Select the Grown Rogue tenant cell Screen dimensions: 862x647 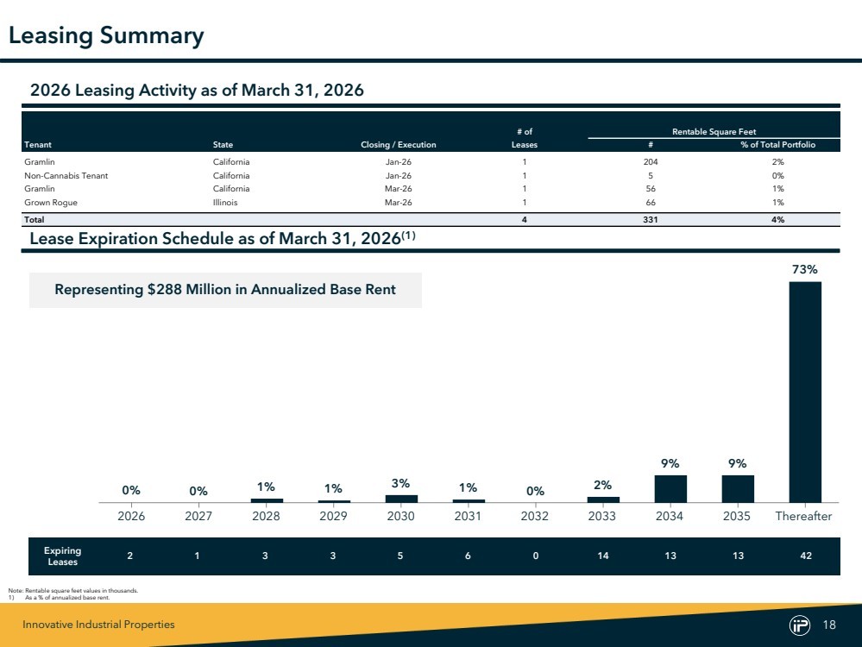click(51, 202)
